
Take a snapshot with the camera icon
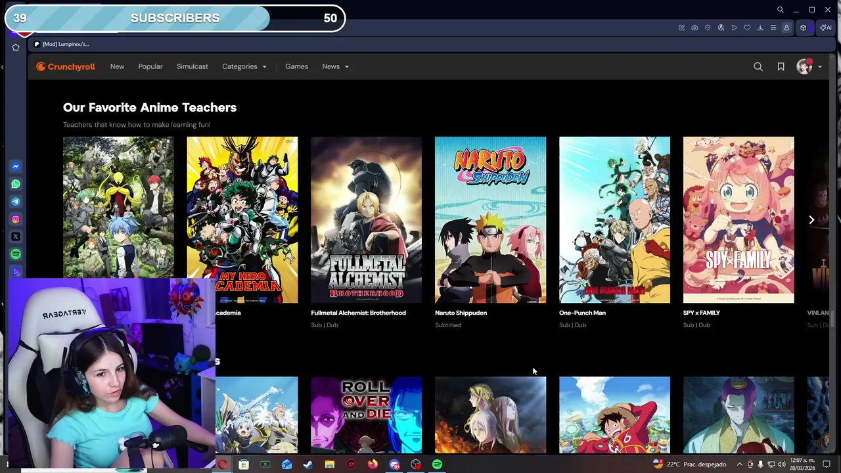tap(694, 28)
